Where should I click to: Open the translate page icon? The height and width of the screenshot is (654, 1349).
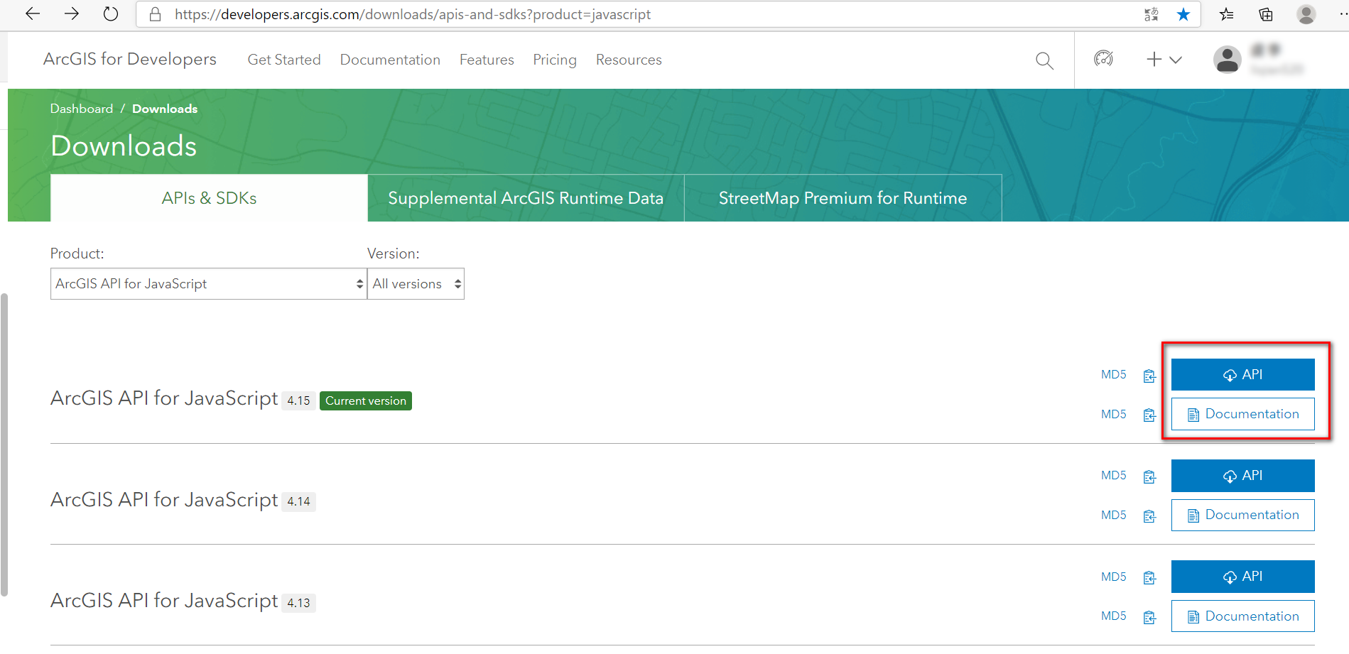point(1152,14)
